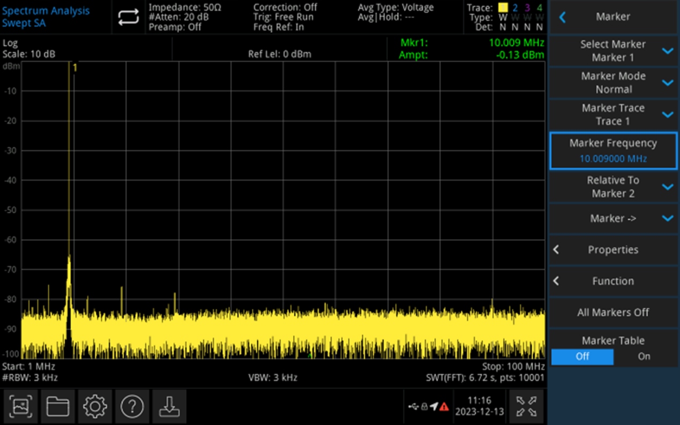Image resolution: width=680 pixels, height=425 pixels.
Task: Edit the Marker Frequency field
Action: [613, 151]
